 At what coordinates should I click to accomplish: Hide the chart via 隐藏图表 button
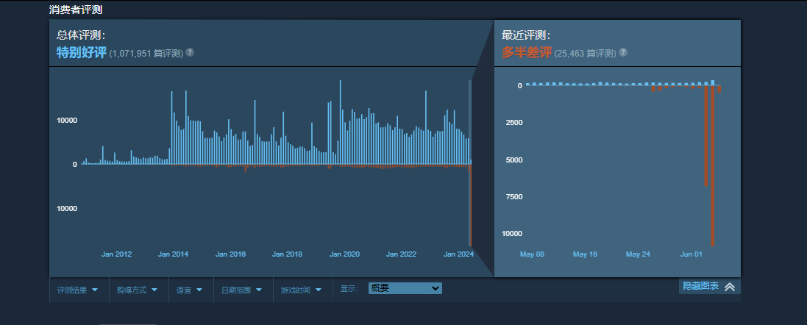click(x=700, y=286)
